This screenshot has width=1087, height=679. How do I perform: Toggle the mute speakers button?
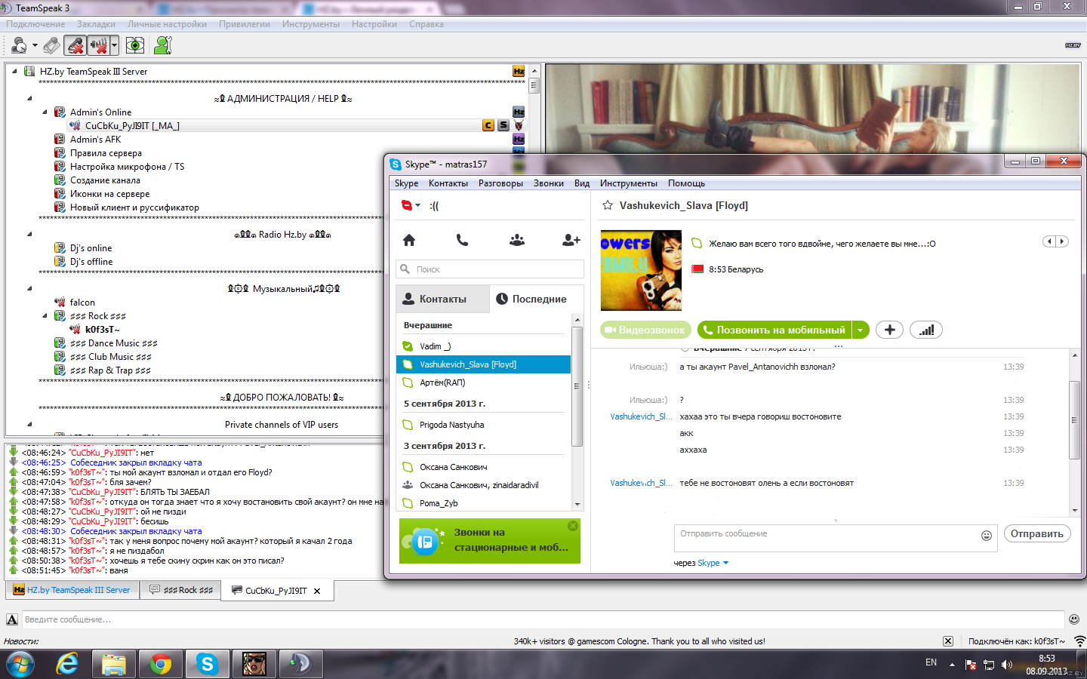click(98, 46)
